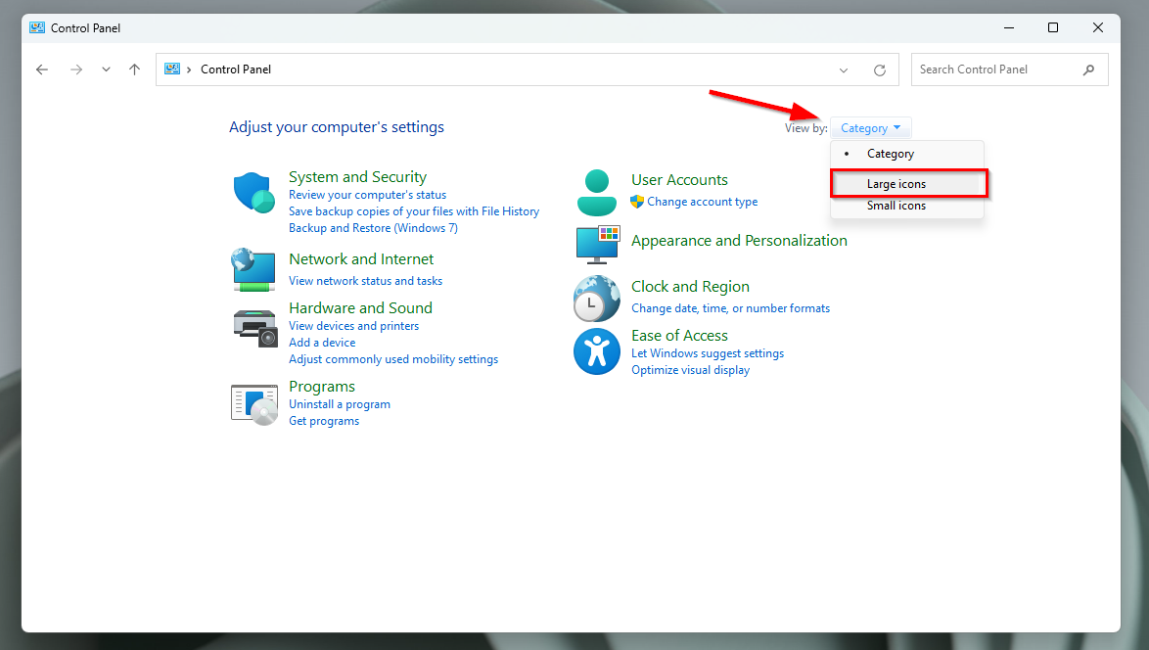Click the User Accounts person icon
This screenshot has width=1149, height=650.
[x=597, y=192]
